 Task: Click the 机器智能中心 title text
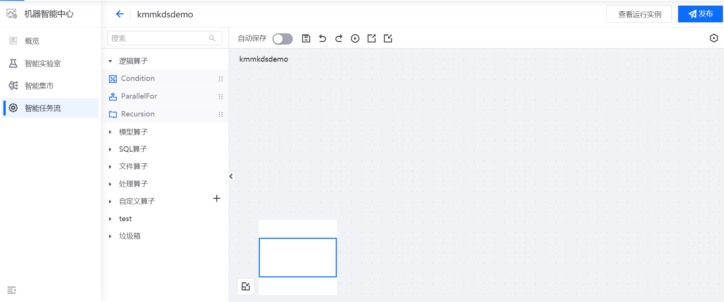[49, 14]
